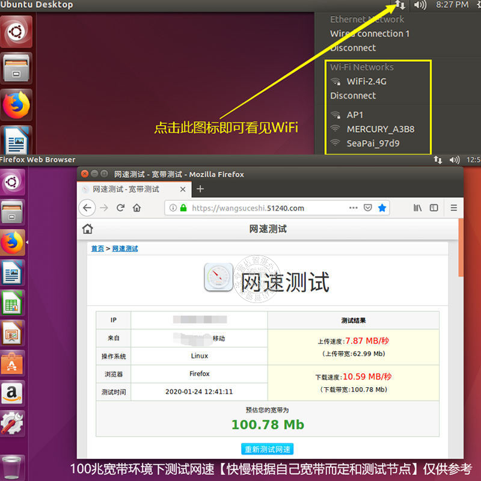Click the blue bookmark star
This screenshot has width=481, height=481.
pyautogui.click(x=382, y=208)
